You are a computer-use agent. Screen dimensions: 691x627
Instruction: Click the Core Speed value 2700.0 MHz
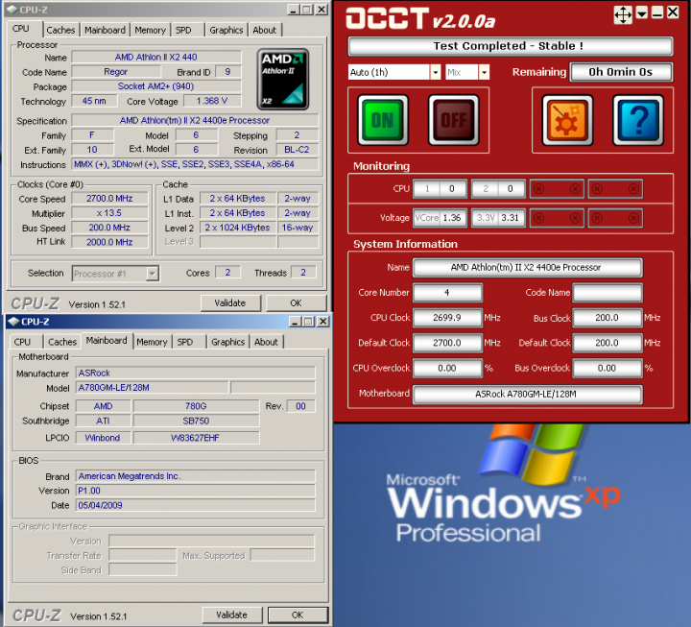(109, 199)
